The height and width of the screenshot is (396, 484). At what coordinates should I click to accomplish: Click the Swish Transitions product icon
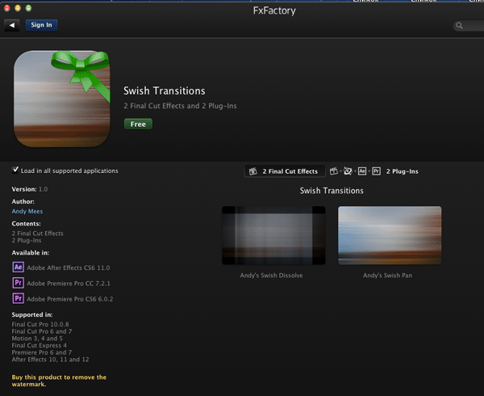[x=62, y=99]
